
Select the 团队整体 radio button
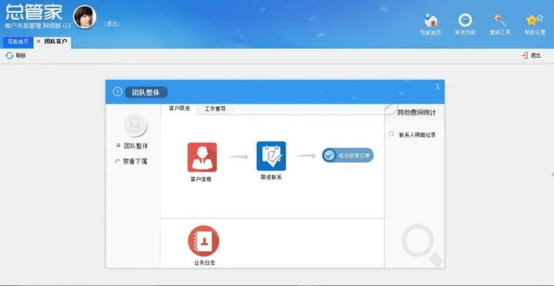(118, 146)
